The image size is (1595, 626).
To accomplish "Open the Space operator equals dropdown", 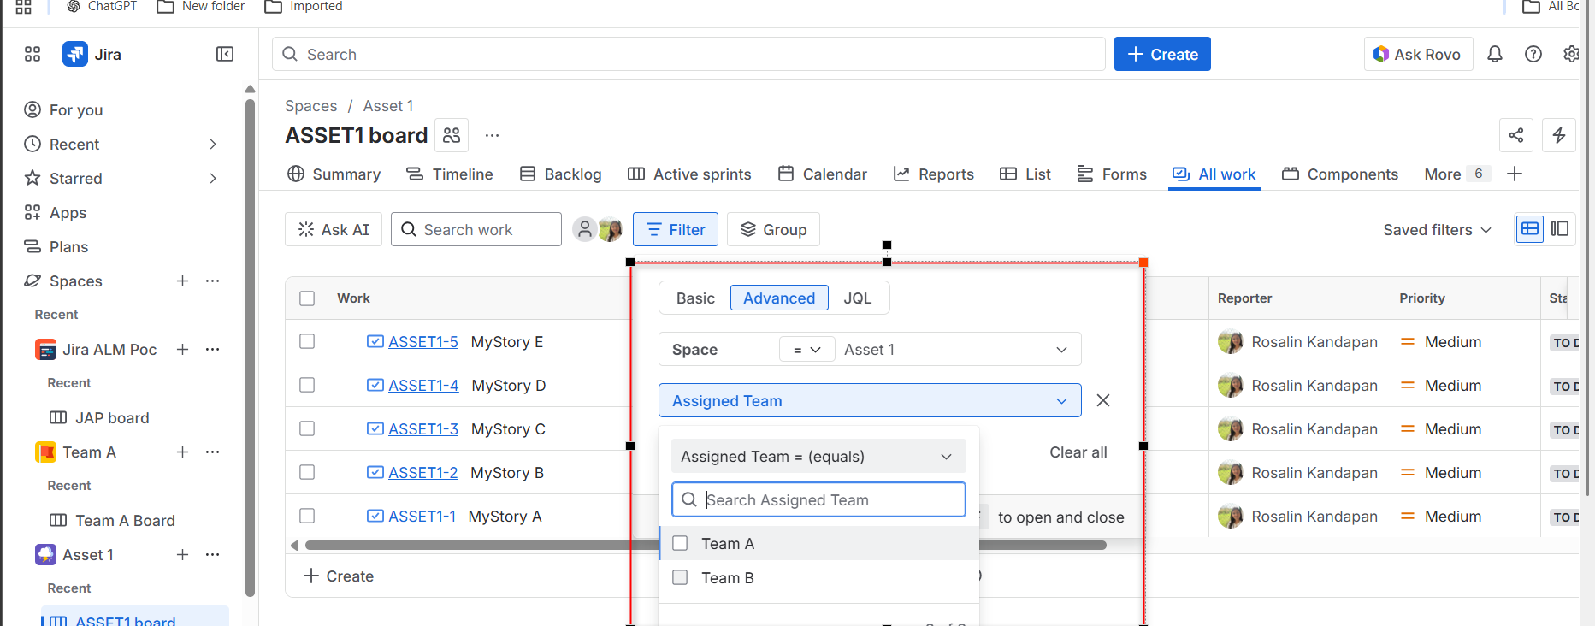I will click(x=806, y=349).
